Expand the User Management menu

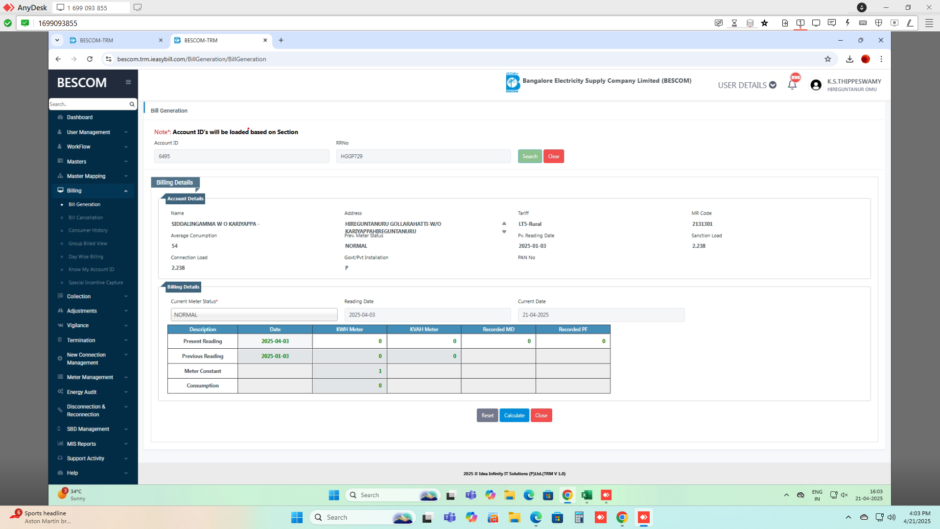point(93,132)
